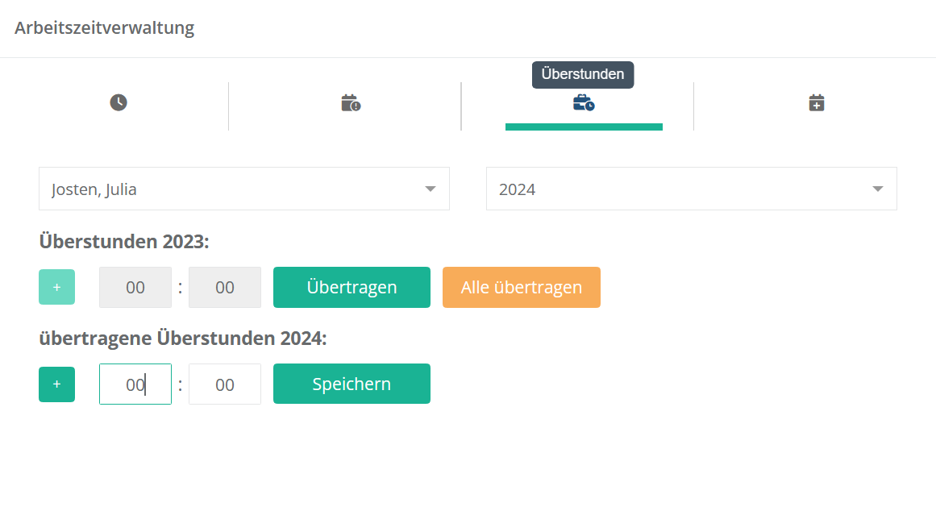Click the arrow of the year selector

(x=878, y=189)
